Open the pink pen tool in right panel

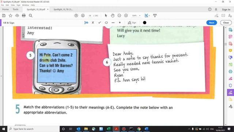230,78
